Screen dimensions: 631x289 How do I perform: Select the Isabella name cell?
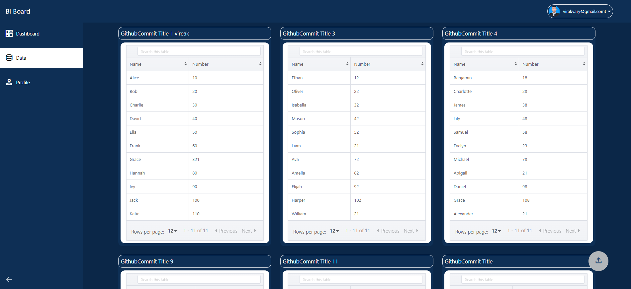click(319, 105)
